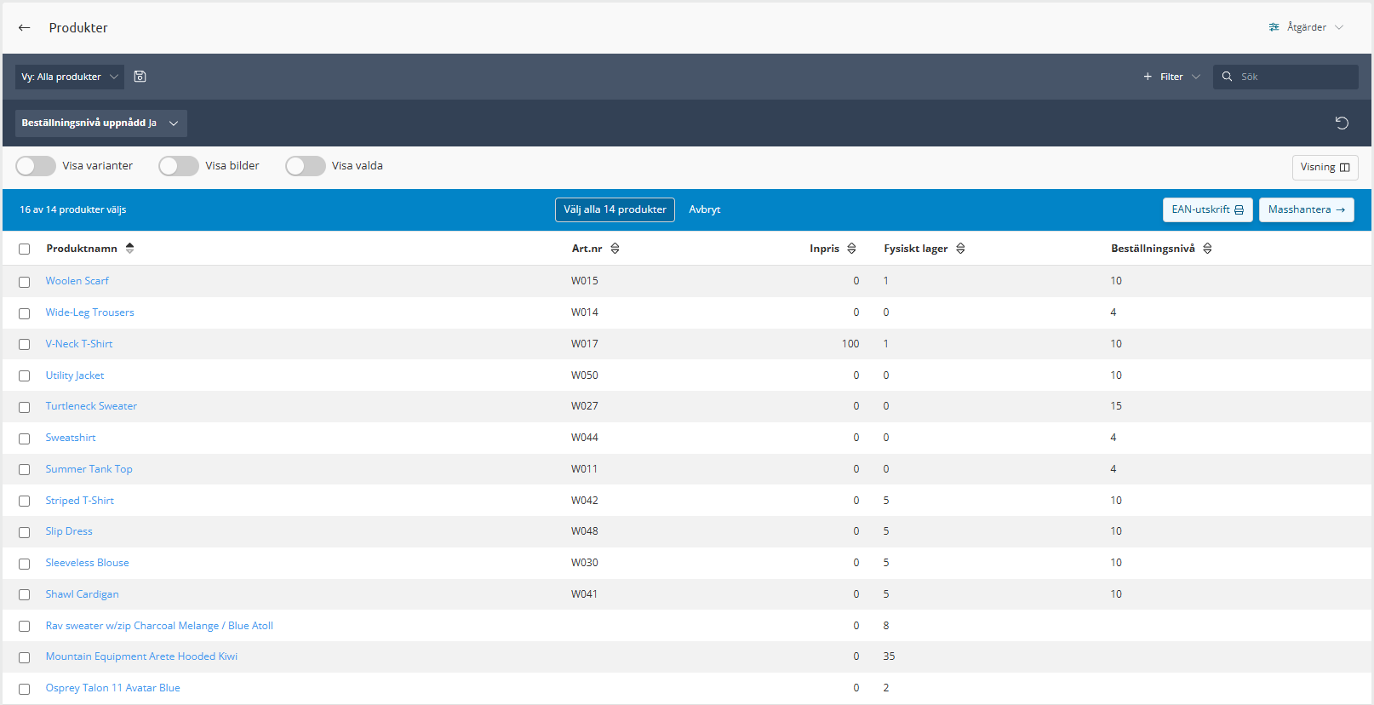Click the Välj alla 14 produkter button
Viewport: 1374px width, 705px height.
pyautogui.click(x=615, y=209)
